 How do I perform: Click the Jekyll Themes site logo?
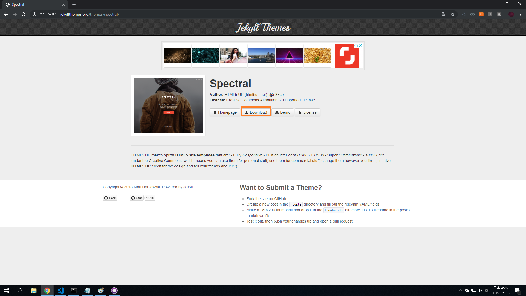[x=263, y=27]
